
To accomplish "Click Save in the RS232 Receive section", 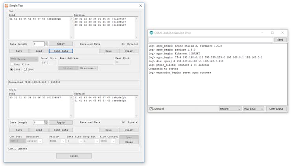I will point(109,130).
